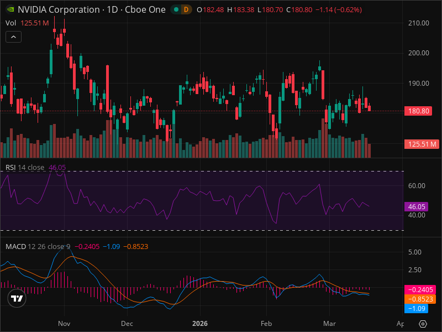The width and height of the screenshot is (442, 332).
Task: Click the open price O182.48 in header
Action: click(x=211, y=9)
